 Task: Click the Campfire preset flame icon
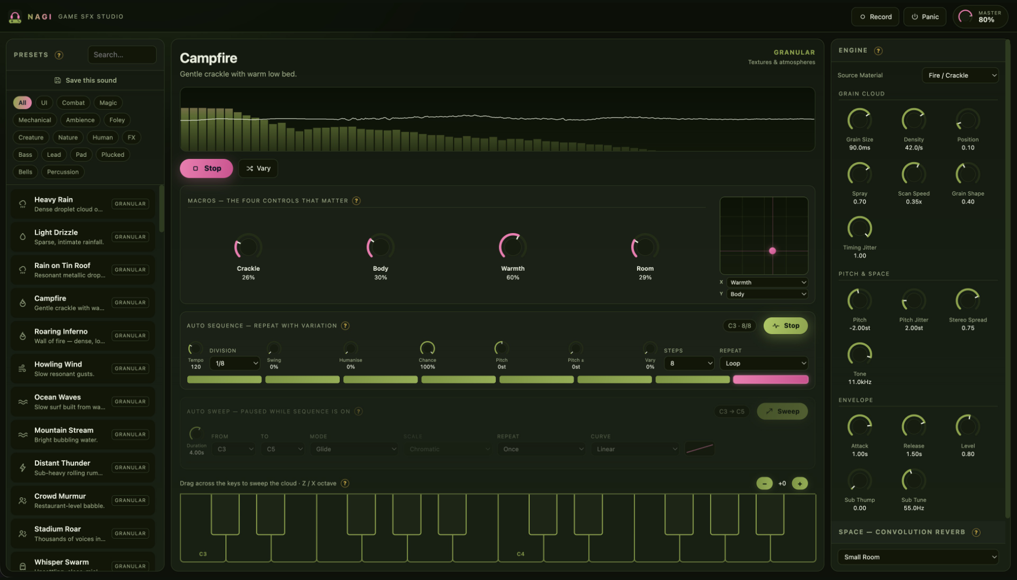pyautogui.click(x=23, y=303)
